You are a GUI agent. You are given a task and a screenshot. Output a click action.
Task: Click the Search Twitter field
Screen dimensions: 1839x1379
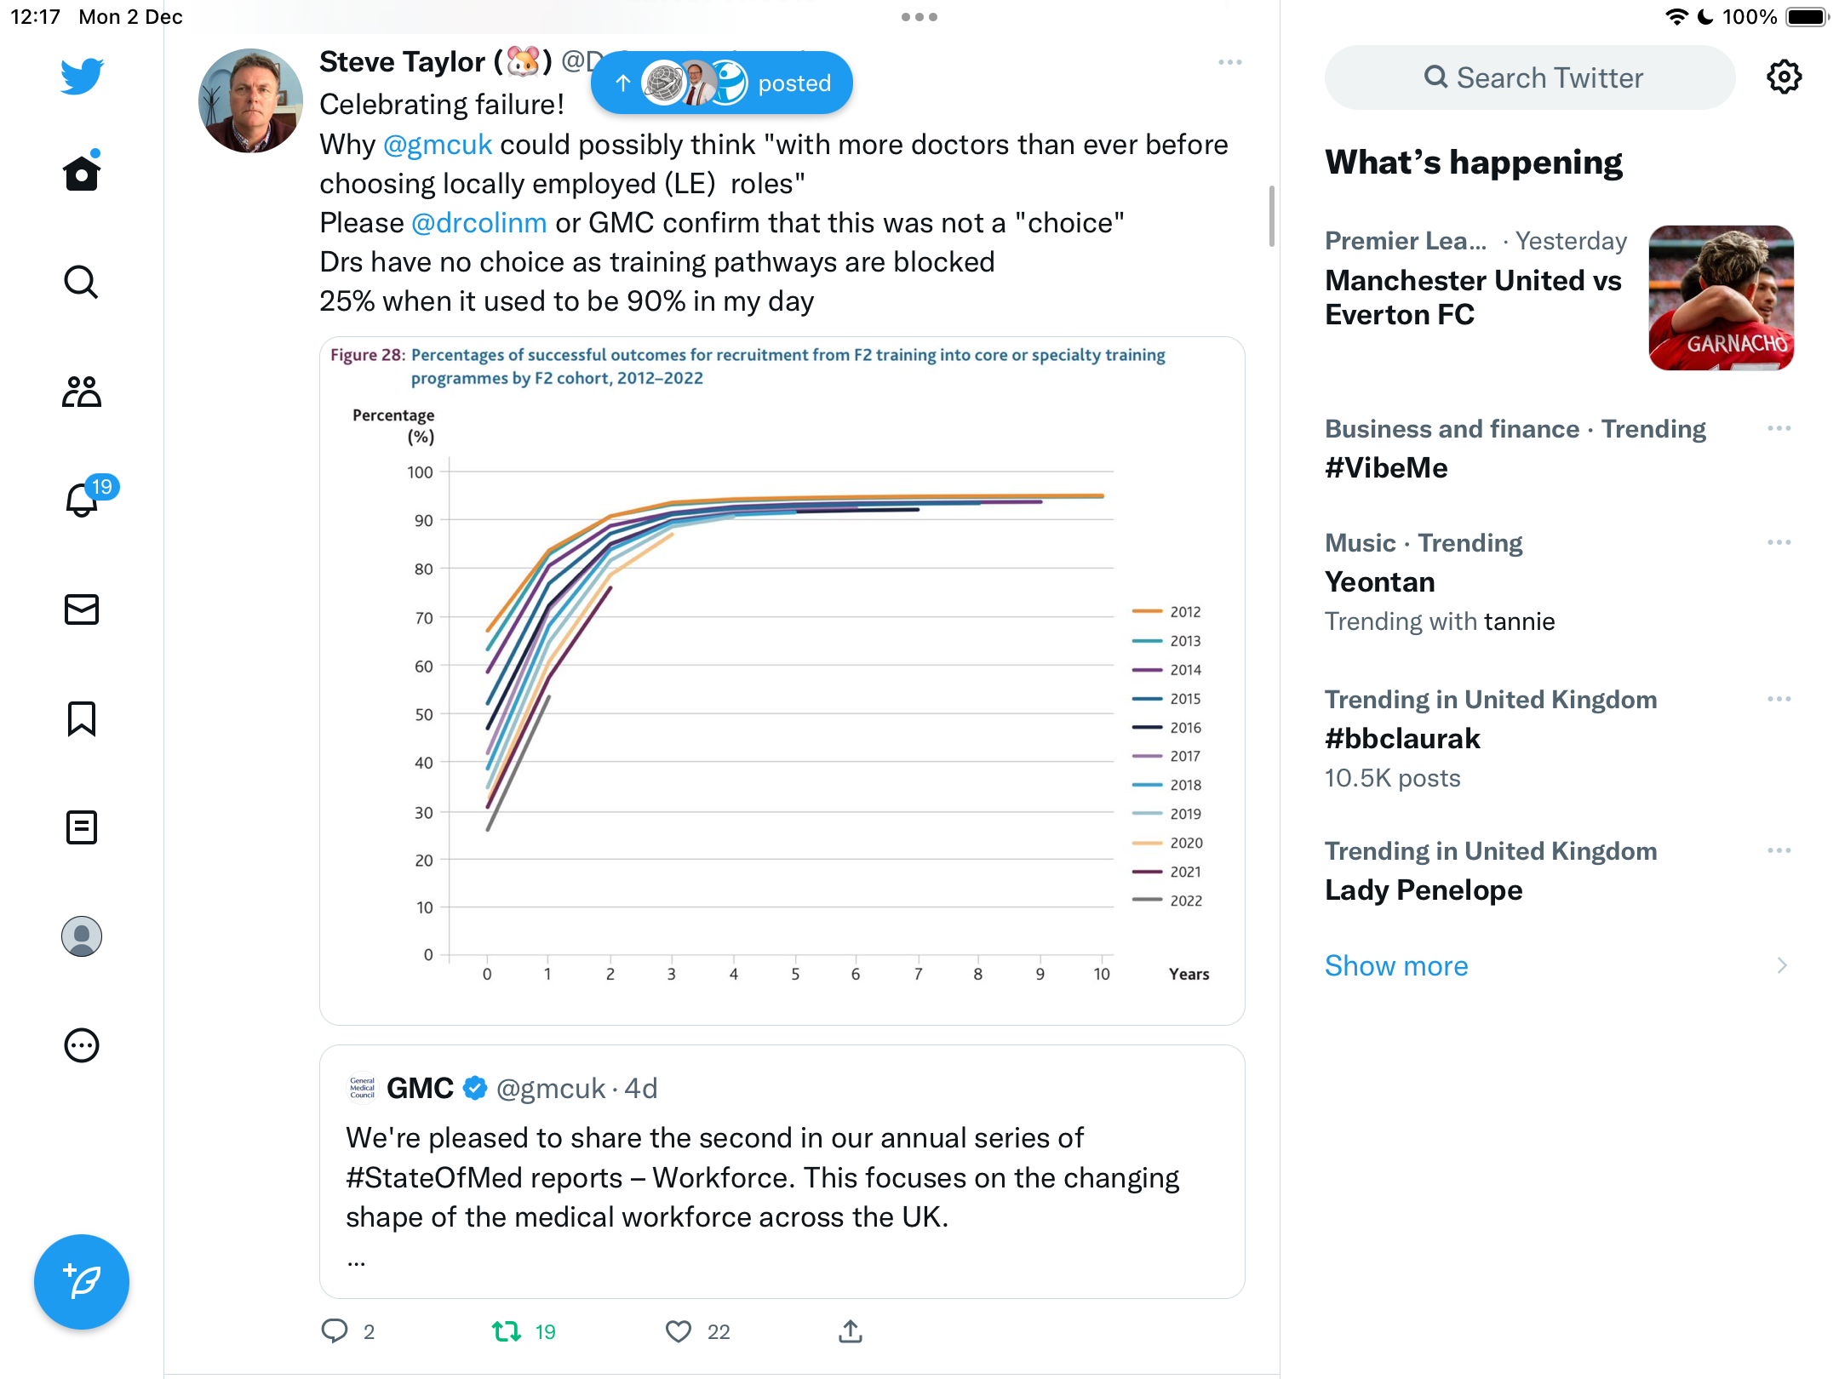click(1530, 77)
